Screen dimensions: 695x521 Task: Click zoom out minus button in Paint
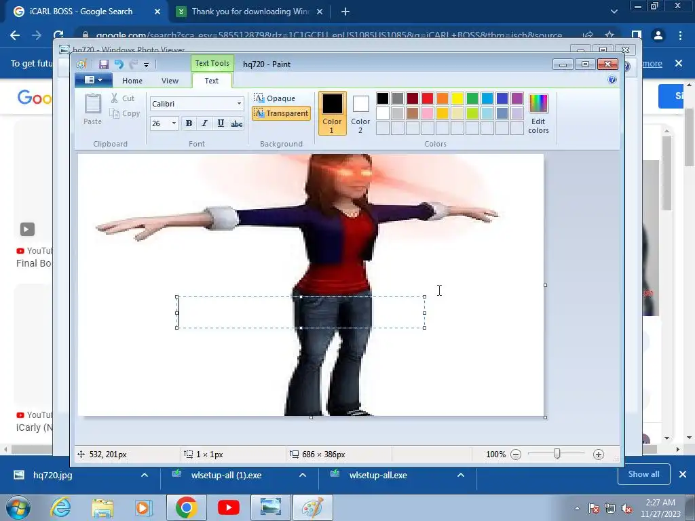pyautogui.click(x=516, y=454)
